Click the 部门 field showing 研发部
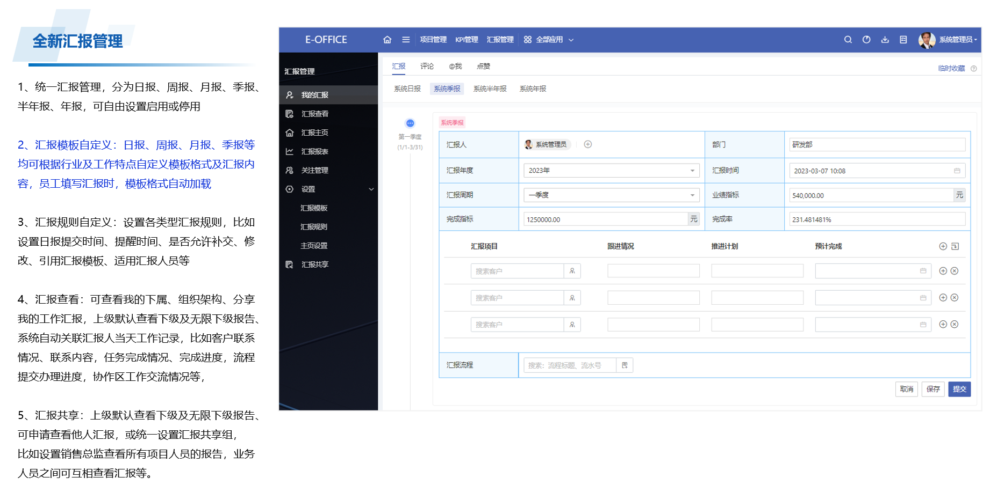 coord(877,145)
